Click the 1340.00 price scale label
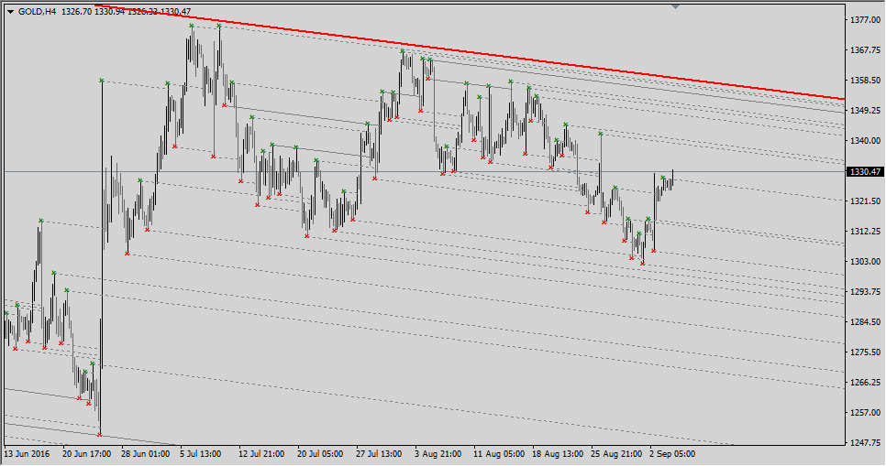886x466 pixels. coord(865,141)
